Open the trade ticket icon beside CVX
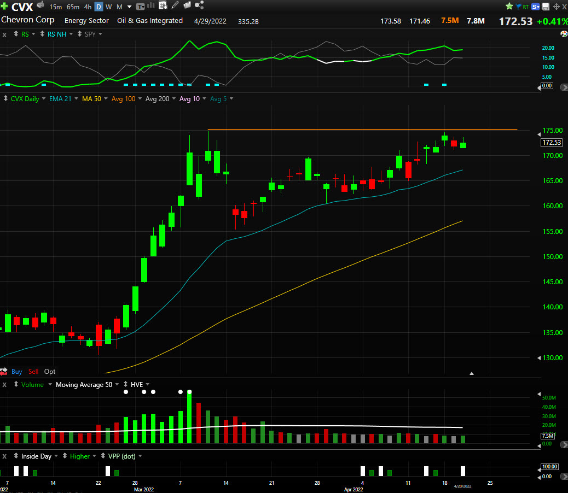The width and height of the screenshot is (568, 493). [40, 5]
